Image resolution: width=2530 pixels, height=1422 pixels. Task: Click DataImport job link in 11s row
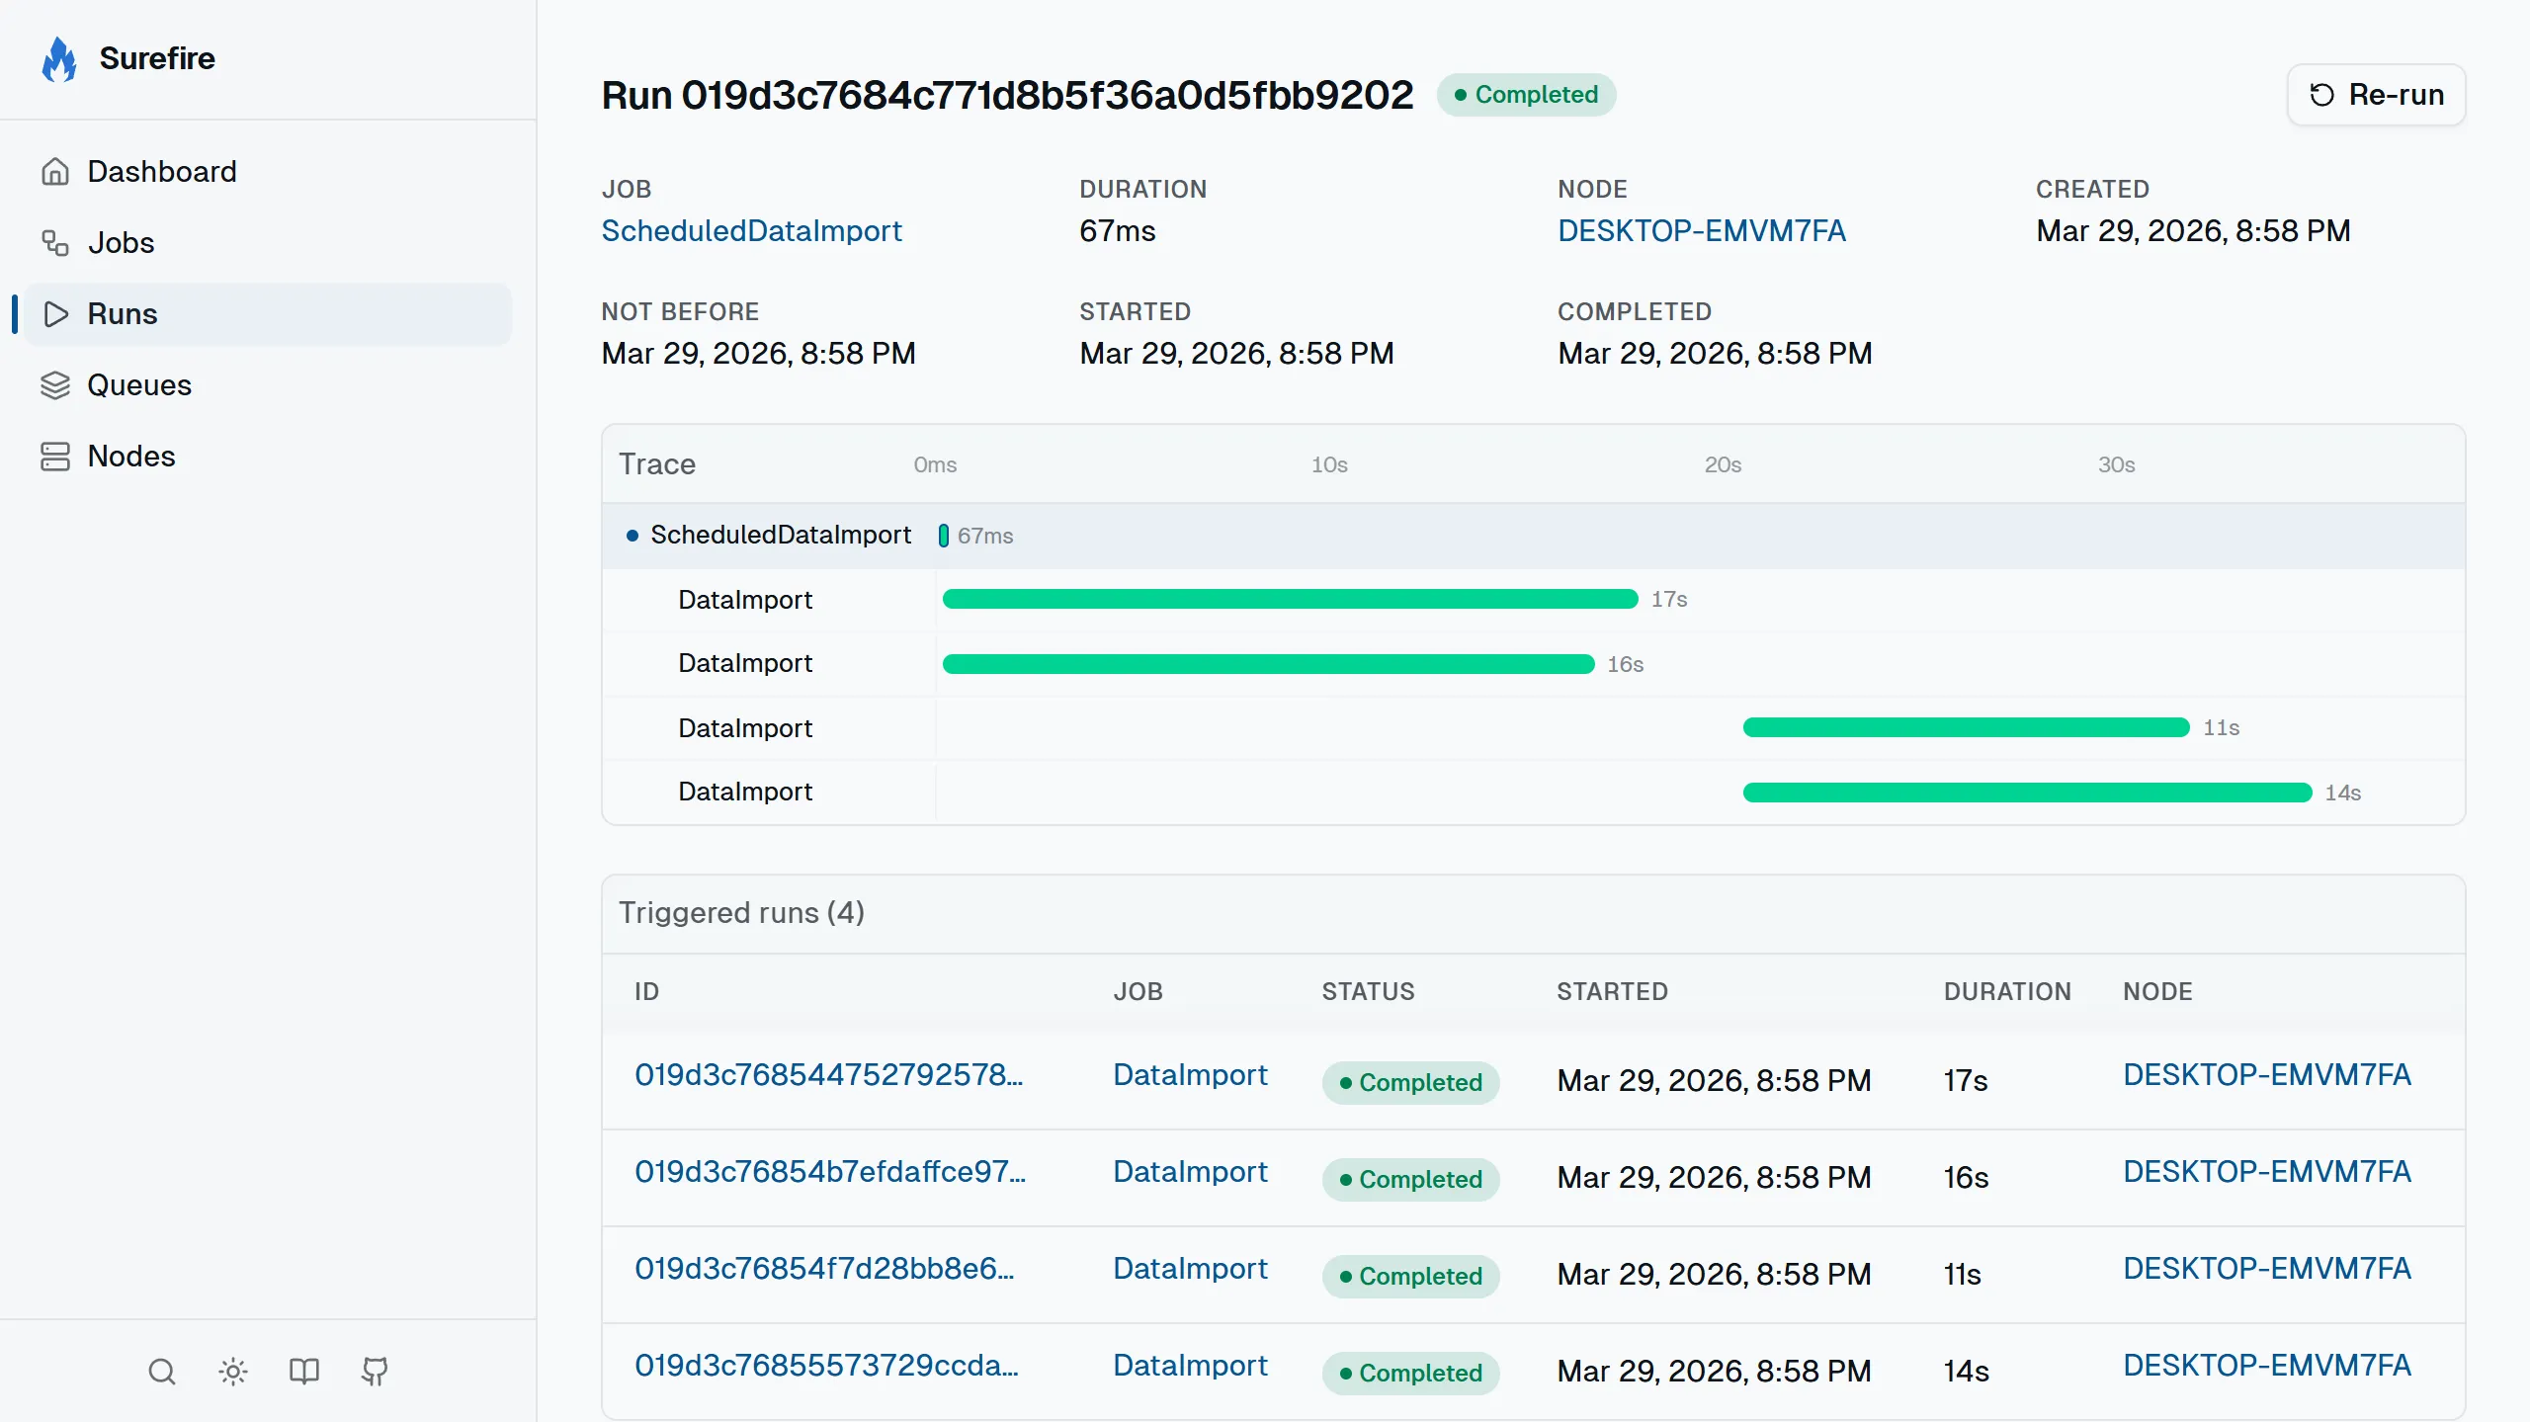pos(1190,1269)
